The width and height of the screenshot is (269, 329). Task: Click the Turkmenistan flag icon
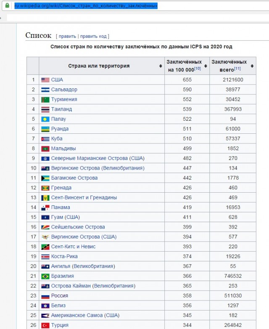coord(45,100)
